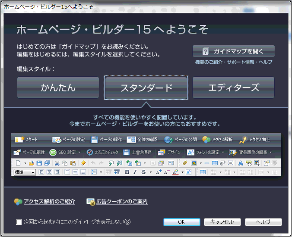Click ページの設定 in the toolbar
Viewport: 292px width, 237px height.
click(68, 140)
